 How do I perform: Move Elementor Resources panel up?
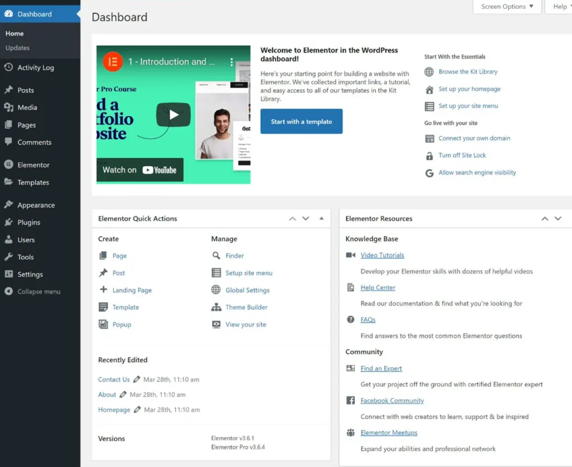545,219
